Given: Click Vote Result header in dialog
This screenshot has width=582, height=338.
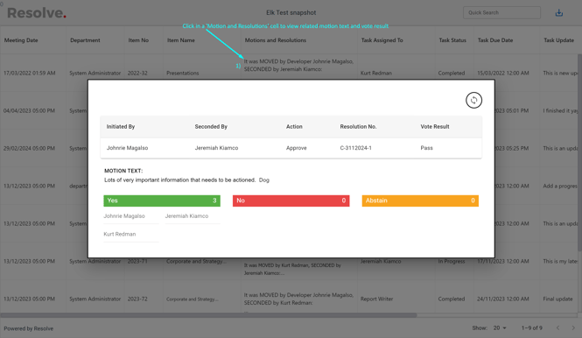Looking at the screenshot, I should tap(435, 127).
